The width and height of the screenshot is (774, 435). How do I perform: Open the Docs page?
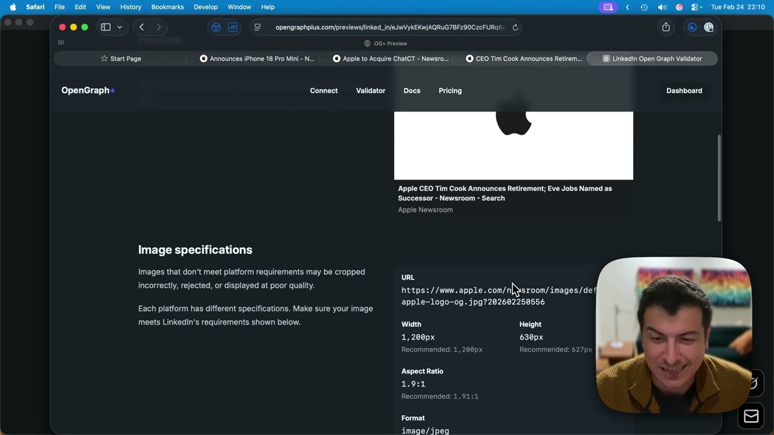412,91
